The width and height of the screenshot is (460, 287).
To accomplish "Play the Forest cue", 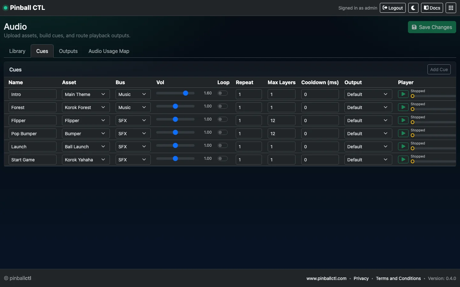I will 403,107.
